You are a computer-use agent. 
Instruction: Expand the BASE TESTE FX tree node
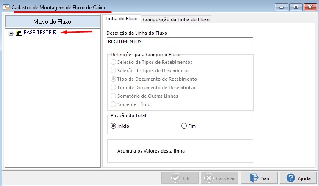[x=11, y=33]
